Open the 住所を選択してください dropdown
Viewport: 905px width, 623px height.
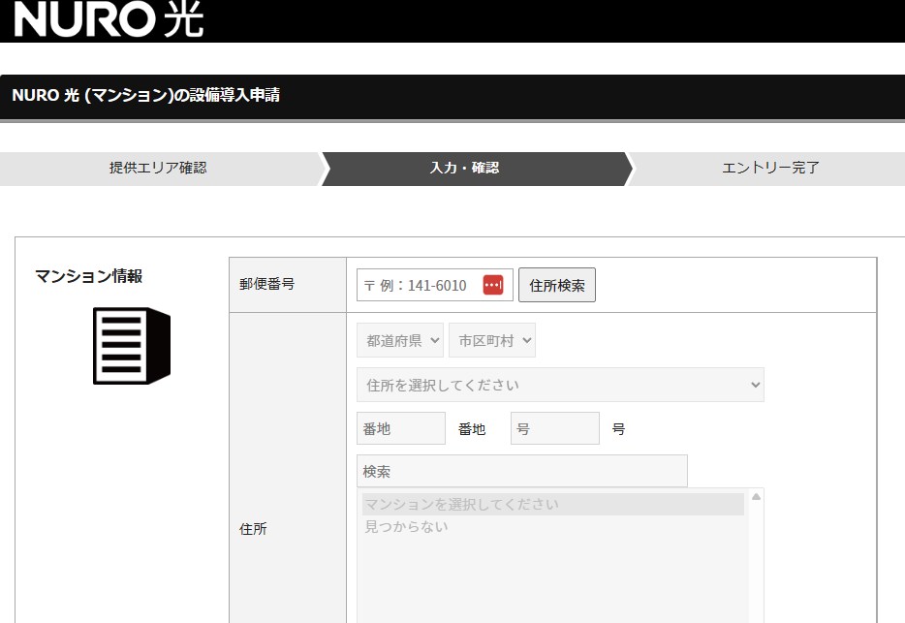559,385
